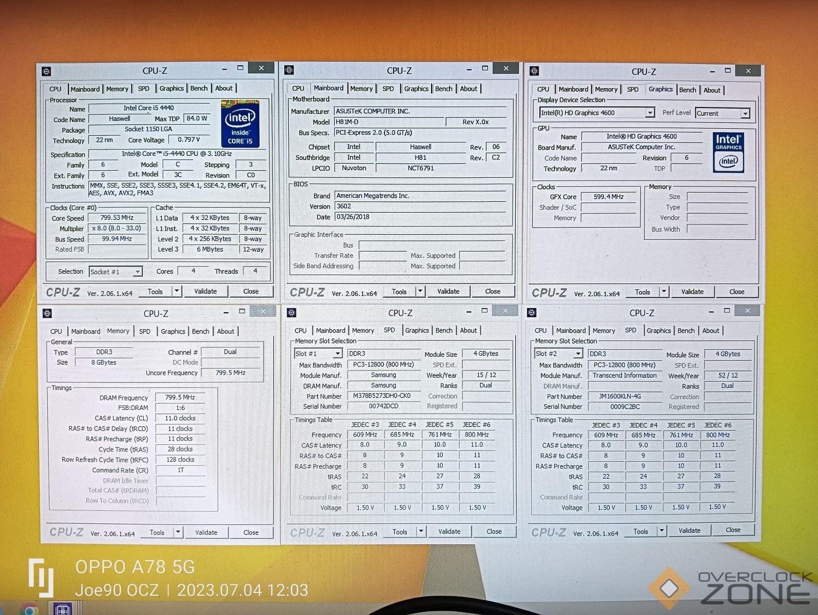Click Tools button in the Graphics window
Screen dimensions: 818x615
point(642,292)
